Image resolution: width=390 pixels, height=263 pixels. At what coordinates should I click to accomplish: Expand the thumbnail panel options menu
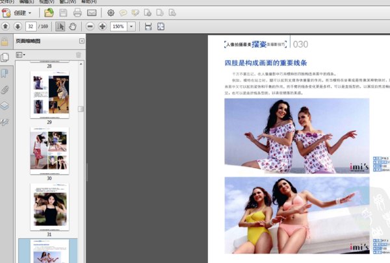pos(20,55)
